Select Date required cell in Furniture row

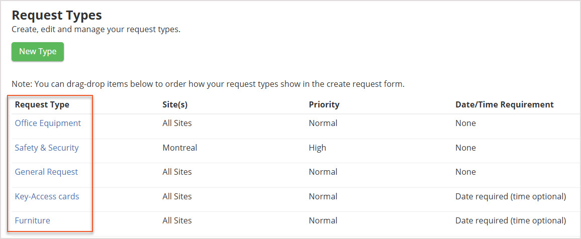pyautogui.click(x=511, y=221)
